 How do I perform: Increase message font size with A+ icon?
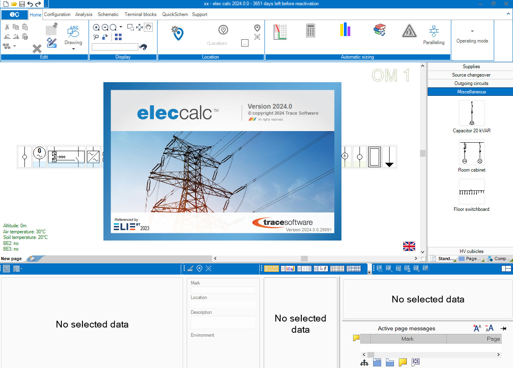coord(477,328)
